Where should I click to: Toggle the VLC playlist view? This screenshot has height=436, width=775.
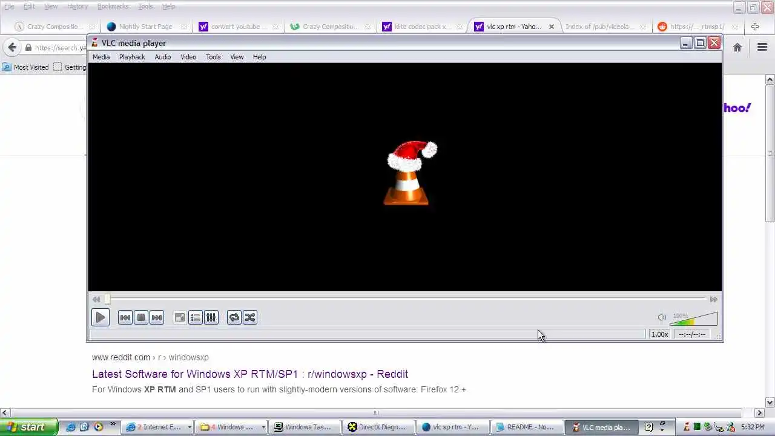196,317
